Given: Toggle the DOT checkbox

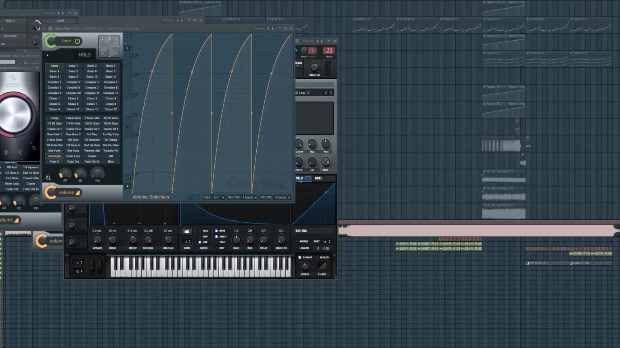Looking at the screenshot, I should (x=217, y=248).
